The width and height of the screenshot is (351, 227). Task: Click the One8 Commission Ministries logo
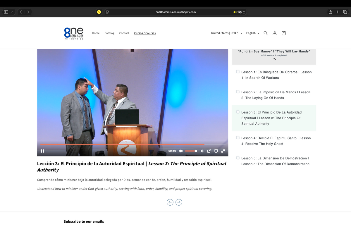point(74,33)
